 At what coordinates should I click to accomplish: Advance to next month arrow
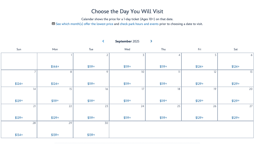tap(151, 41)
